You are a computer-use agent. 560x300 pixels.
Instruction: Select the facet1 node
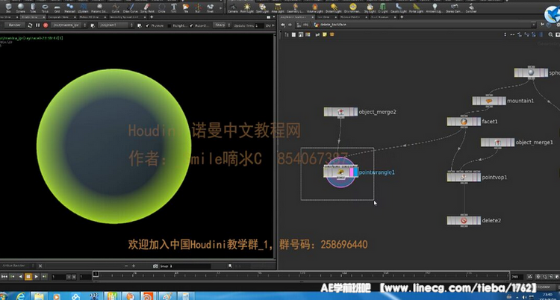(464, 122)
